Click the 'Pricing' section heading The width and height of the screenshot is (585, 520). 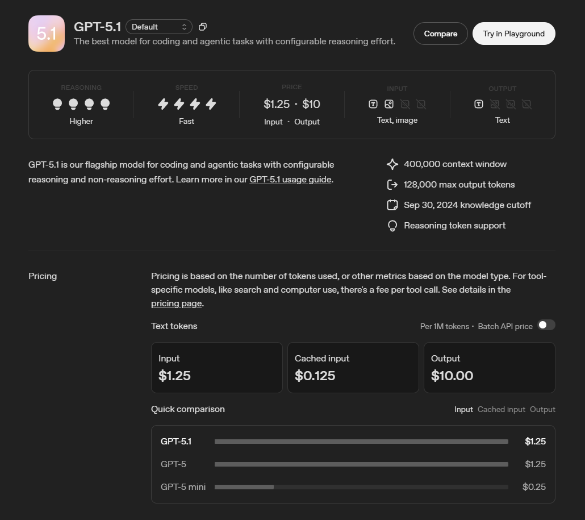[x=43, y=276]
